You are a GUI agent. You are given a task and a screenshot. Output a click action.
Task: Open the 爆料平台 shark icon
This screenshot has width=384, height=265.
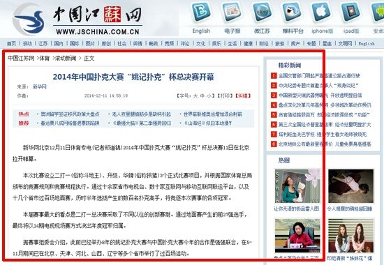coord(292,11)
